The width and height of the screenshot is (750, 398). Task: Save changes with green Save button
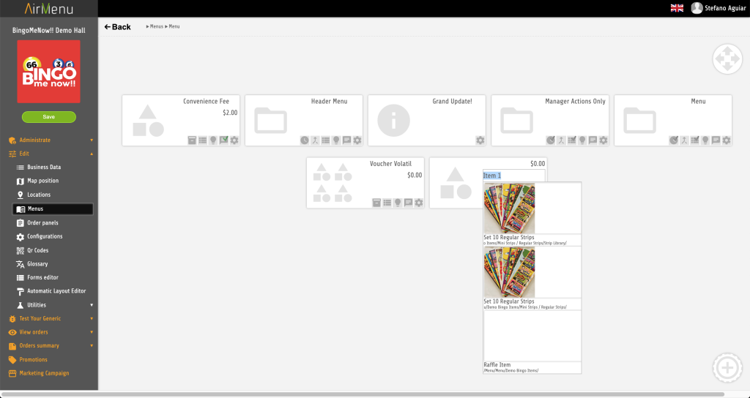49,117
